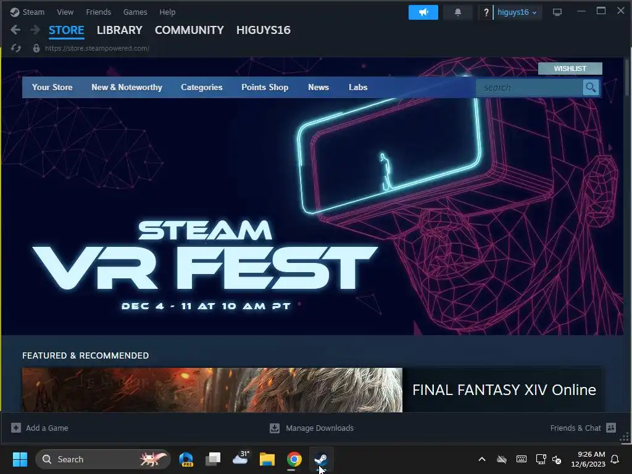Click the store URL address text
Screen dimensions: 632x474
[97, 48]
